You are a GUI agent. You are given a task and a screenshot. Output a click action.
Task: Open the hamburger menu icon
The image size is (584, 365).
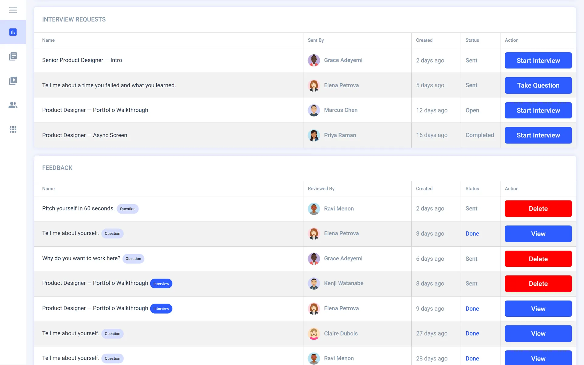13,10
